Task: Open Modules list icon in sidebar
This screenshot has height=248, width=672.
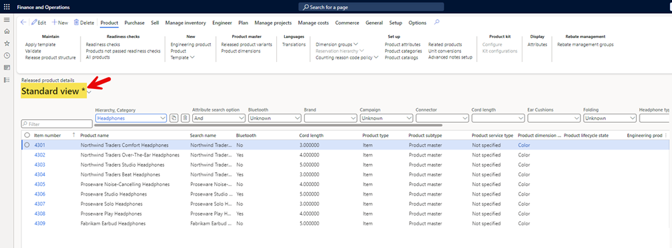Action: pos(6,80)
